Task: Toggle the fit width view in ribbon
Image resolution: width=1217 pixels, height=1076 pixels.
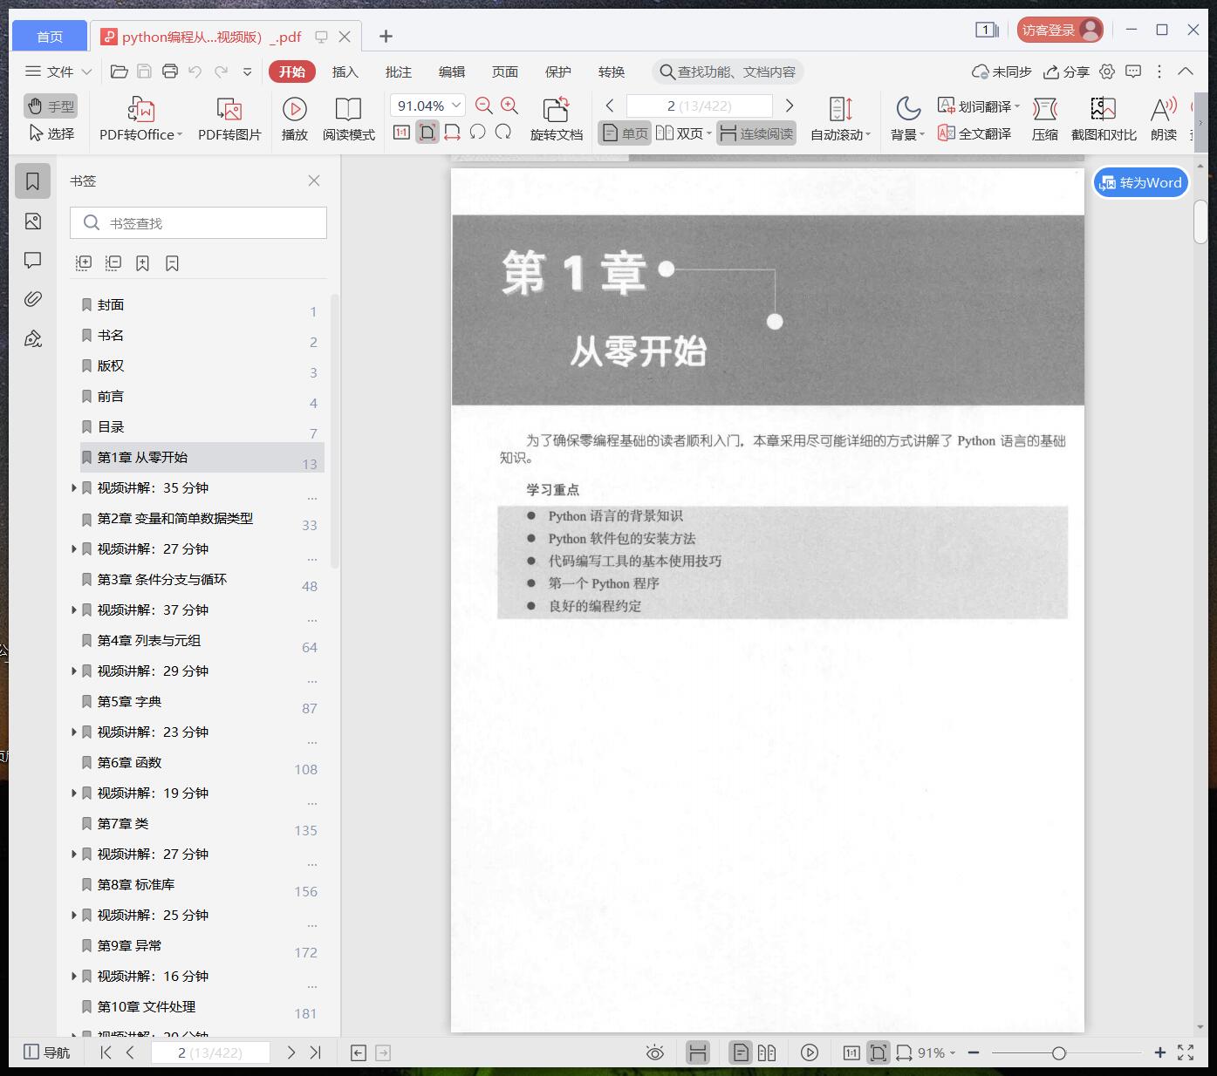Action: pyautogui.click(x=452, y=133)
